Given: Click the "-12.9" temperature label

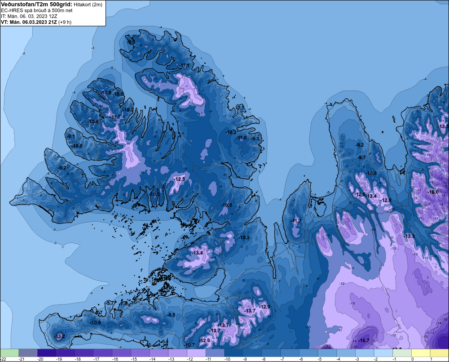Looking at the screenshot, I should 265,307.
